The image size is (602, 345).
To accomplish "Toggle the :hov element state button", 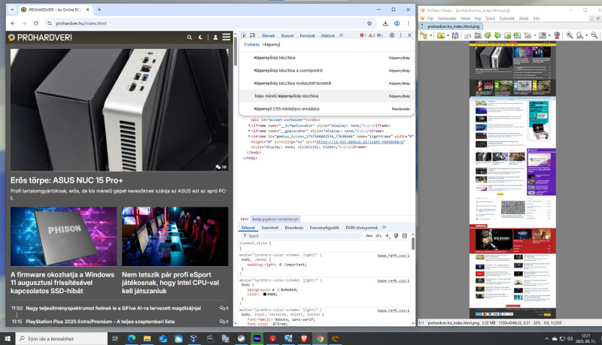I will point(369,236).
